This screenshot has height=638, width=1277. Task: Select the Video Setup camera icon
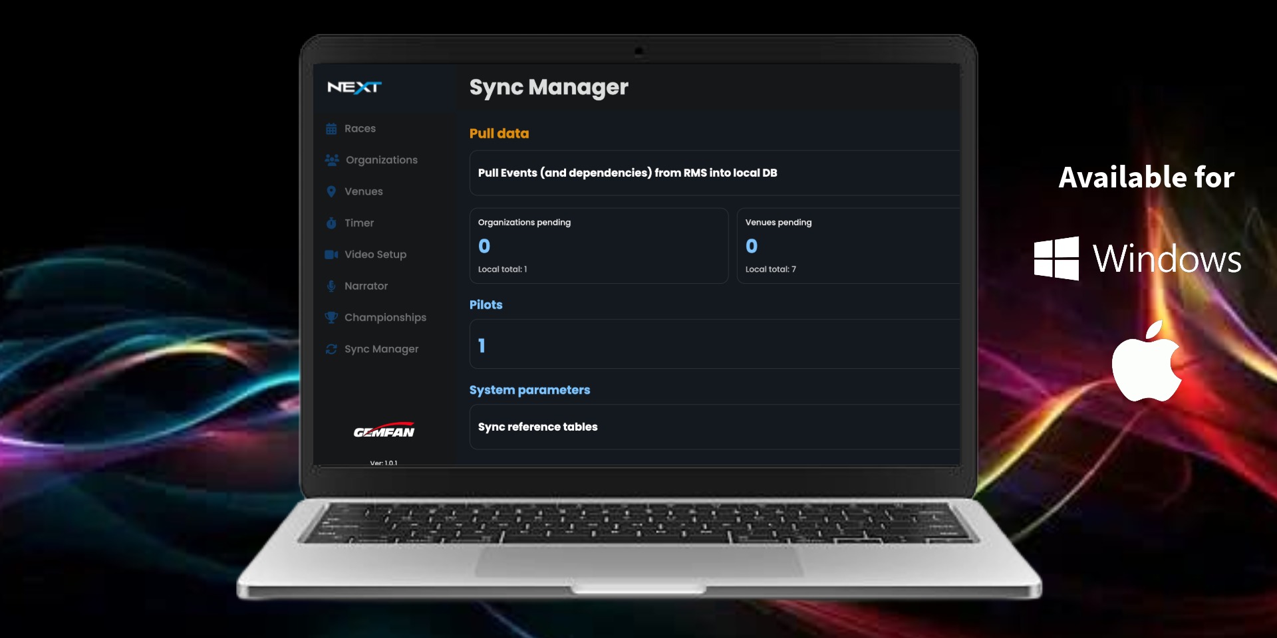click(x=332, y=254)
